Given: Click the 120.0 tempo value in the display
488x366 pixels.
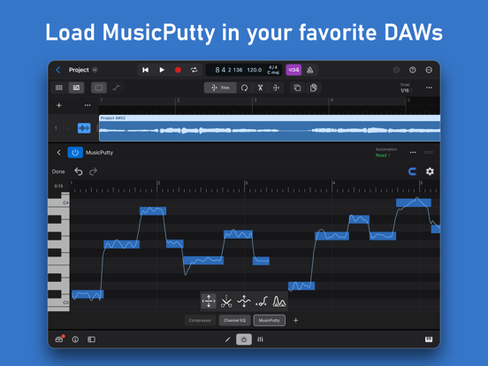Looking at the screenshot, I should point(255,70).
